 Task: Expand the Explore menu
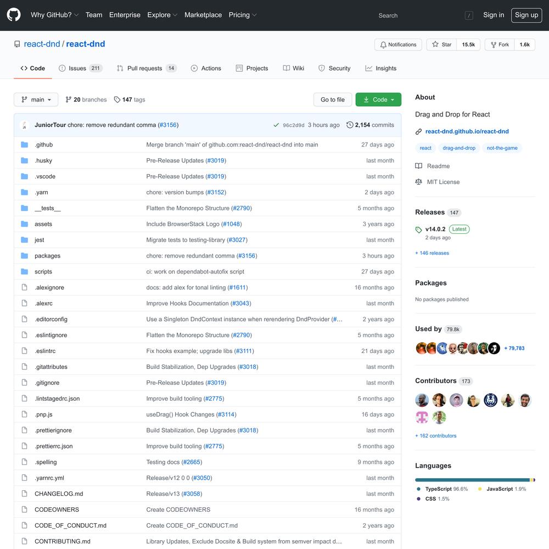pyautogui.click(x=162, y=15)
